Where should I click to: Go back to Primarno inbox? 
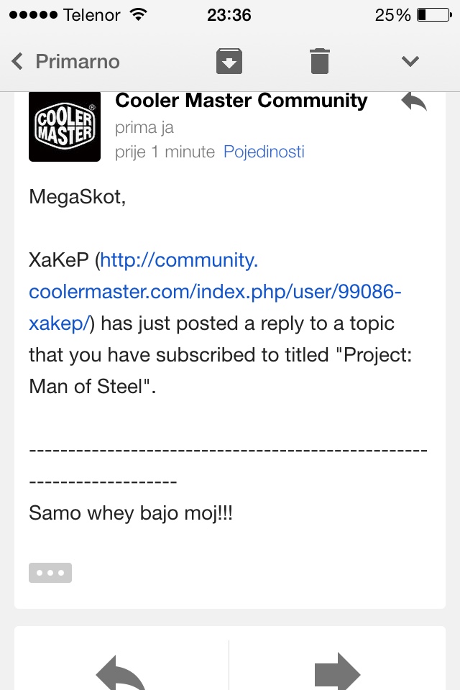(x=77, y=61)
